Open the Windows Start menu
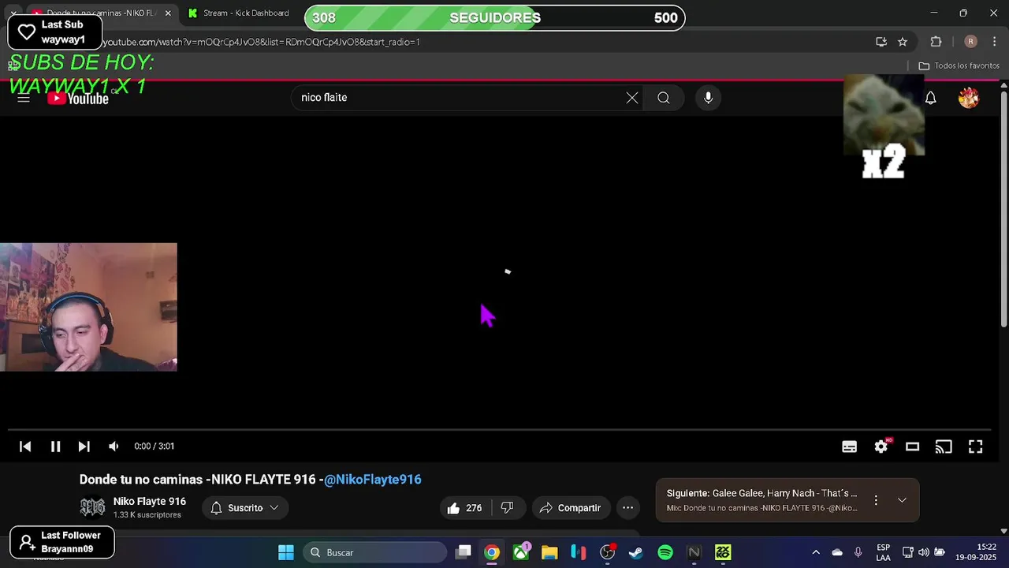Screen dimensions: 1009x568 tap(285, 552)
